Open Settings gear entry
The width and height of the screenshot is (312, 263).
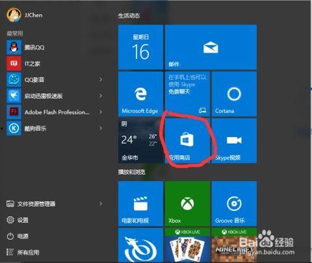click(x=18, y=220)
